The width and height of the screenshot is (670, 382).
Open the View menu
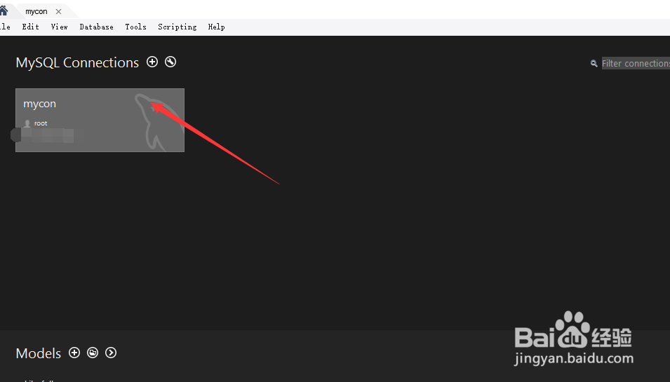60,27
